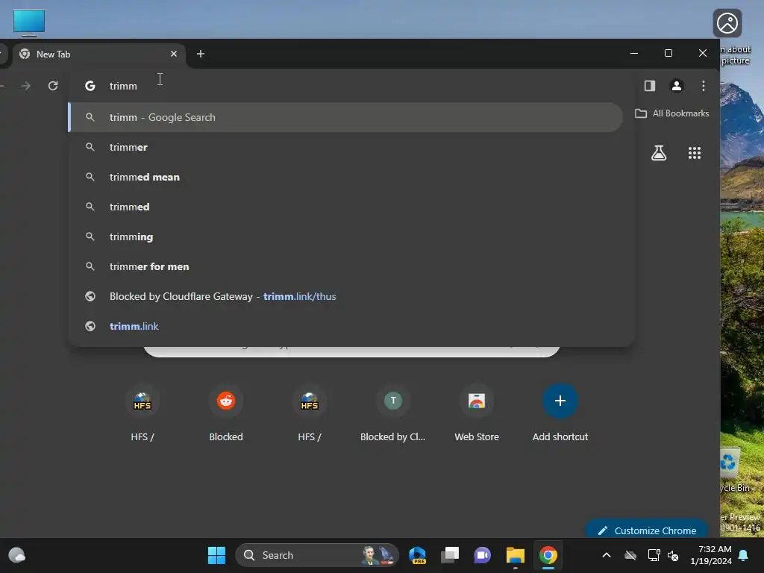Close the New Tab tab
Image resolution: width=764 pixels, height=573 pixels.
click(x=173, y=54)
